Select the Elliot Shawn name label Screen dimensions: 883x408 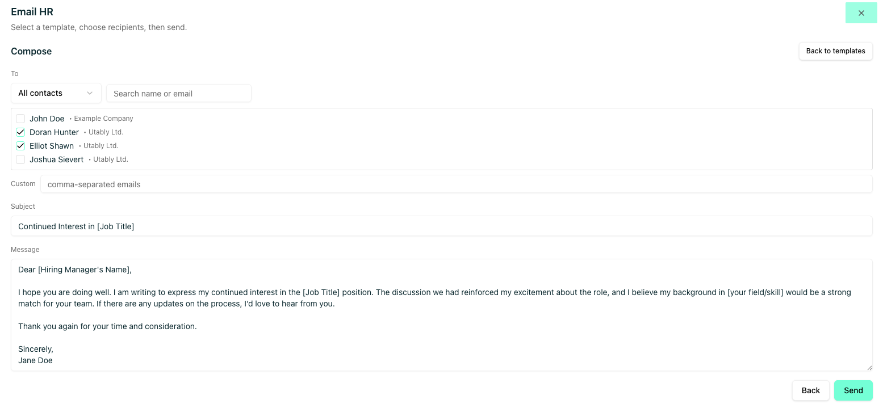point(52,146)
